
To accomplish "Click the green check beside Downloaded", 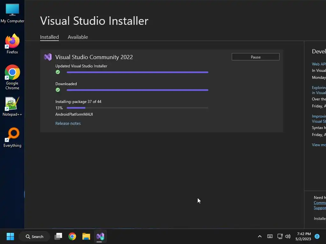I will pos(58,90).
